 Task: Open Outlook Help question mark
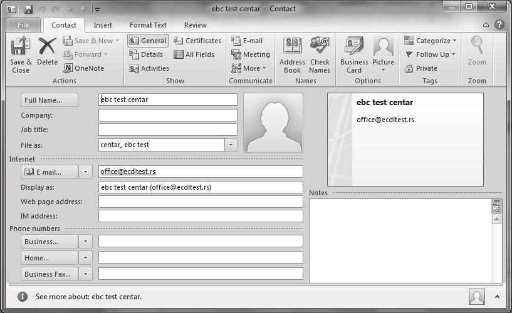(x=499, y=25)
